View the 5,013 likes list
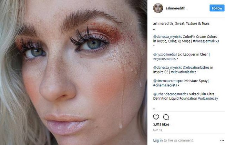226x145 pixels. 161,124
